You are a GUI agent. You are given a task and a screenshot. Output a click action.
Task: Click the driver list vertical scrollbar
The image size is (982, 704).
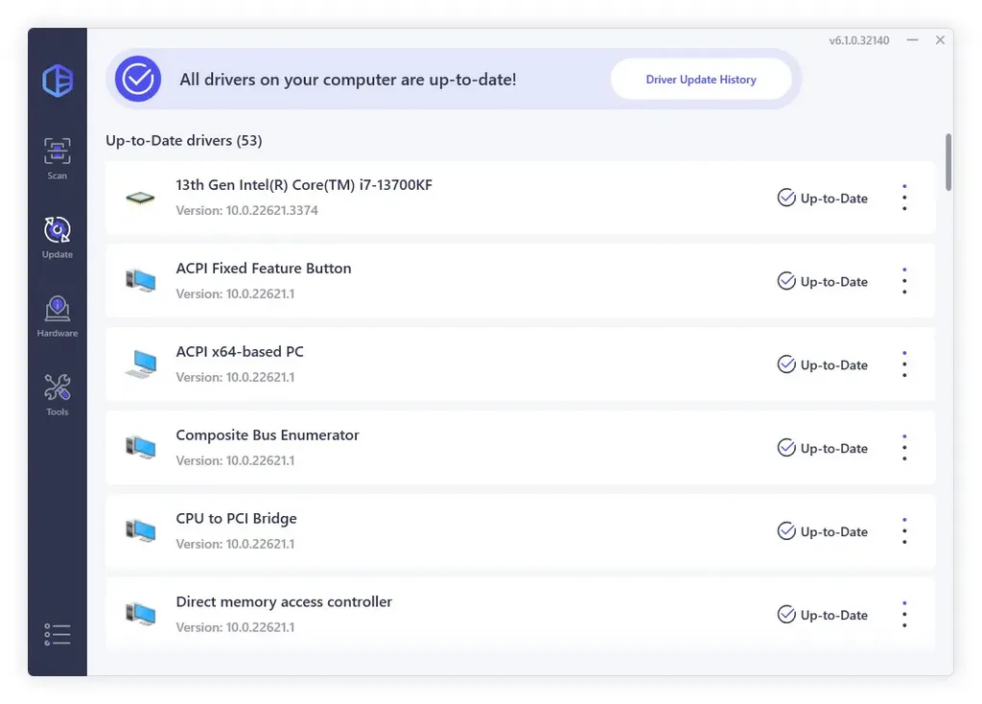click(948, 161)
